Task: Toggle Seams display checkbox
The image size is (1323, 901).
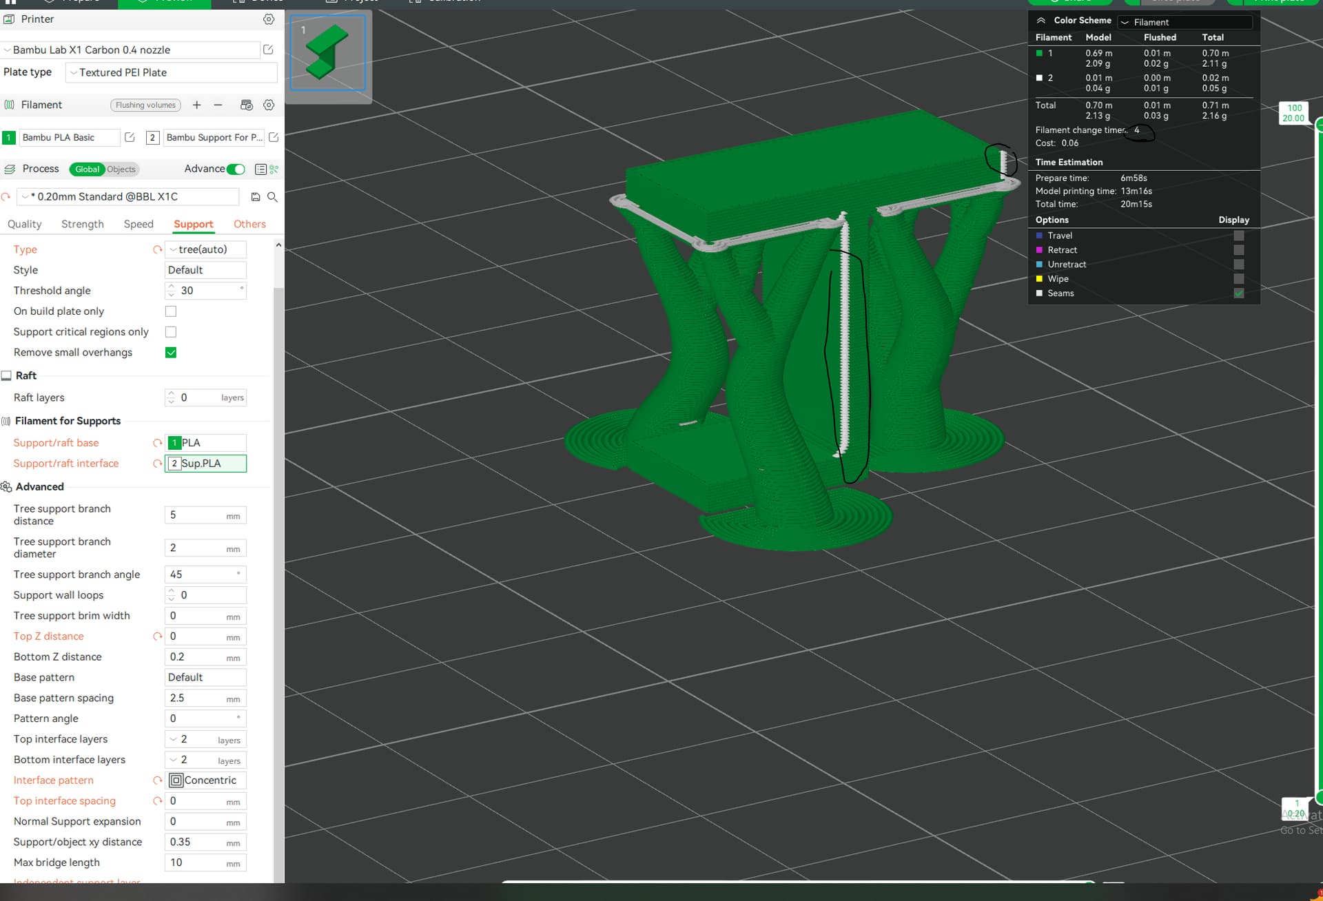Action: point(1239,293)
